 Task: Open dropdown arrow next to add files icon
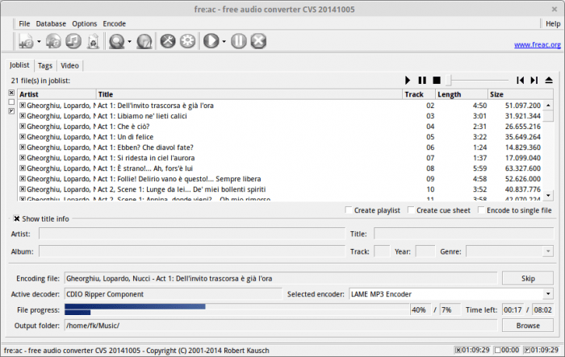coord(37,41)
